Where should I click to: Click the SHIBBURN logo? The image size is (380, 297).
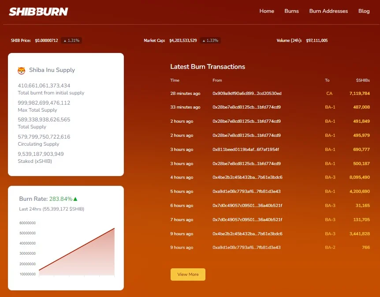(x=38, y=11)
